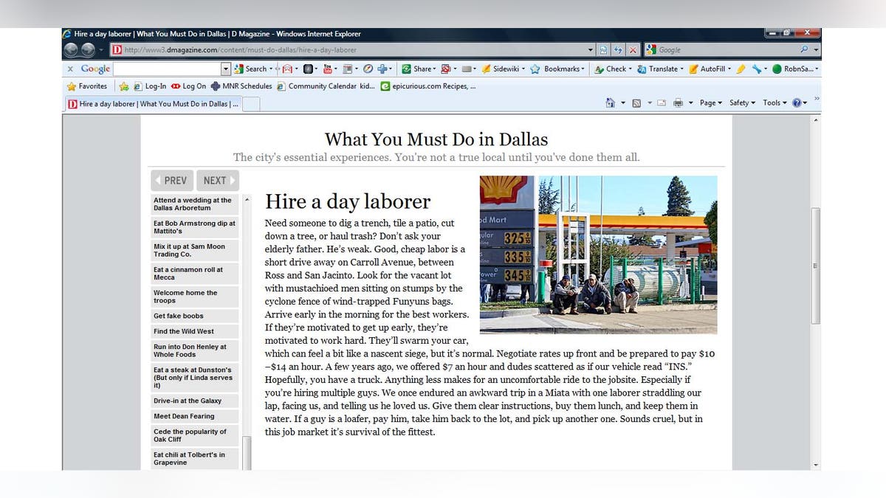Click the browser Back arrow button

[72, 49]
